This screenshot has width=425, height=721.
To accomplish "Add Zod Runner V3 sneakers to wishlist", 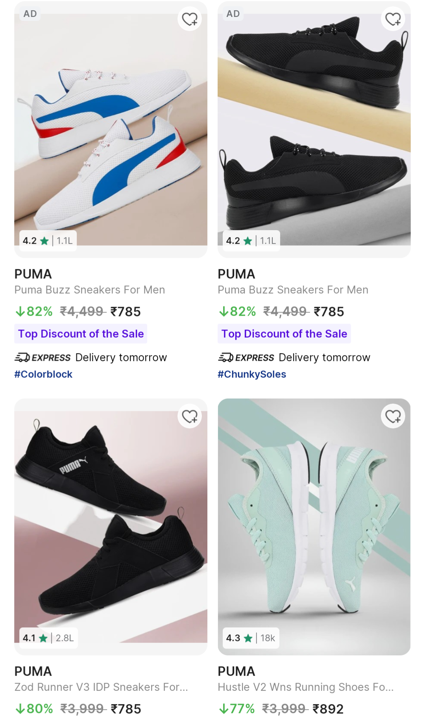I will (x=190, y=416).
